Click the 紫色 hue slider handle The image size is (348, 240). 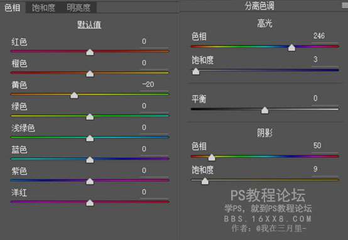90,181
